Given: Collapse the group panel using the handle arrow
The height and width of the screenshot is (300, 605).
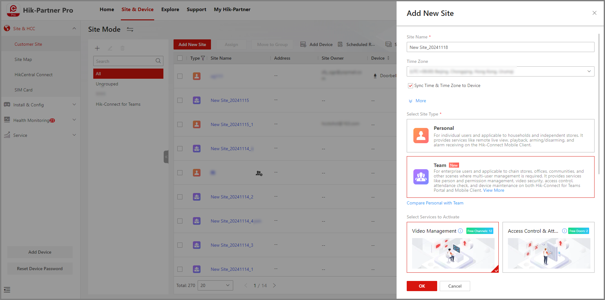Looking at the screenshot, I should click(x=166, y=157).
